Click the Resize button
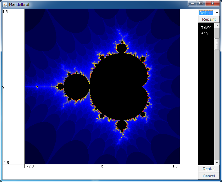 point(209,169)
